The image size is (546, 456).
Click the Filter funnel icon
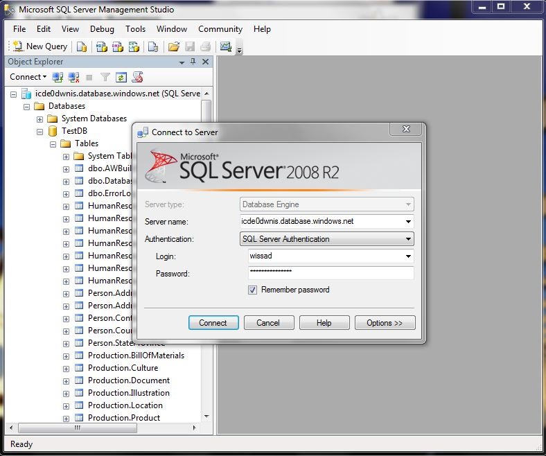pos(105,78)
